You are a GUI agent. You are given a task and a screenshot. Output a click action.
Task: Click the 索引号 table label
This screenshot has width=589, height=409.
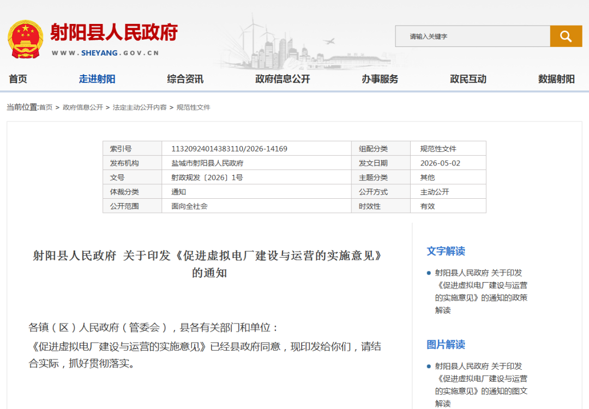[121, 149]
